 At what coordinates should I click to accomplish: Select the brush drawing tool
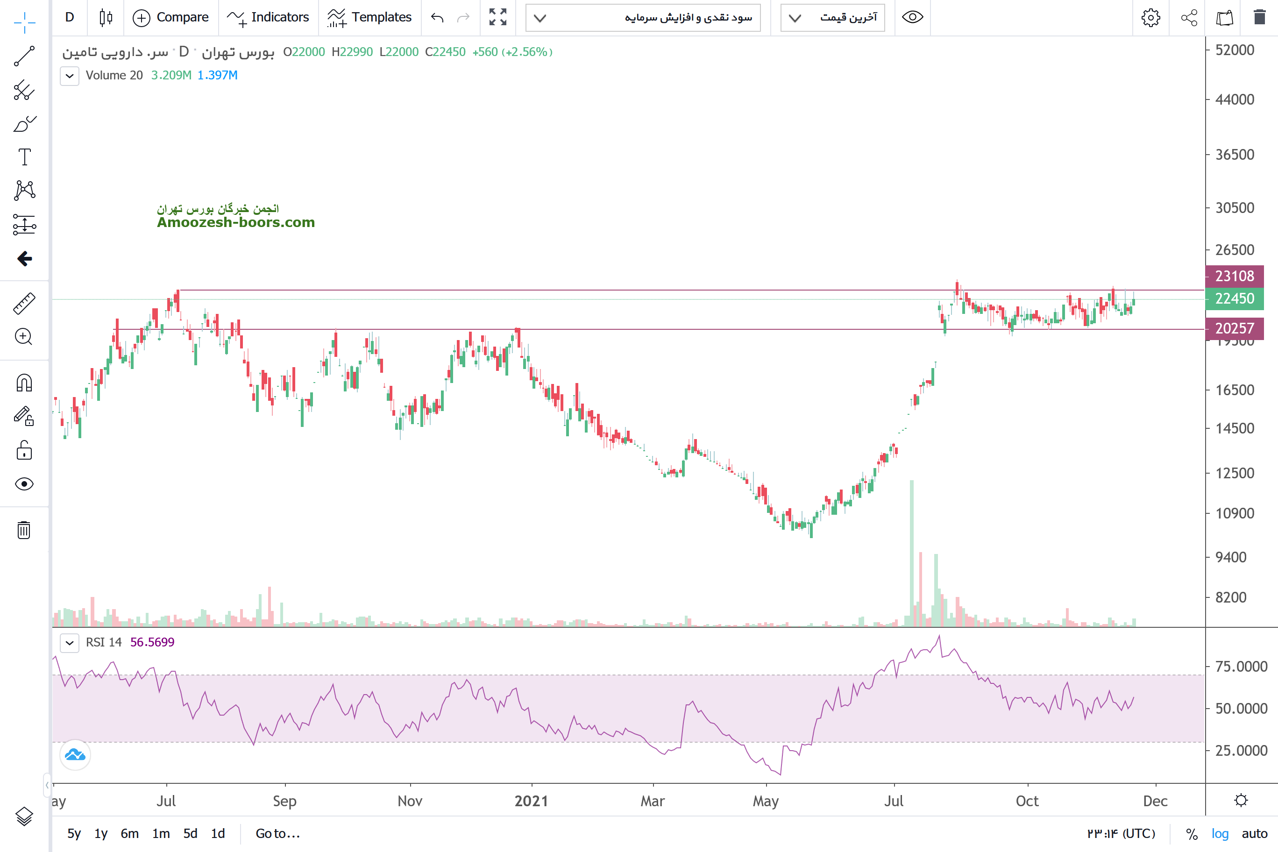tap(24, 124)
